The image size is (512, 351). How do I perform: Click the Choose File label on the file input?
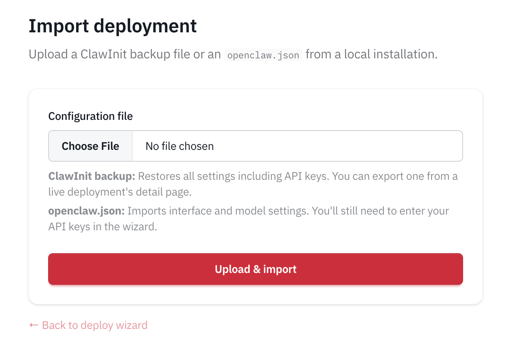coord(90,146)
